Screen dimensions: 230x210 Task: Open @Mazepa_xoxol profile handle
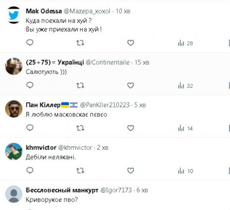[x=87, y=11]
